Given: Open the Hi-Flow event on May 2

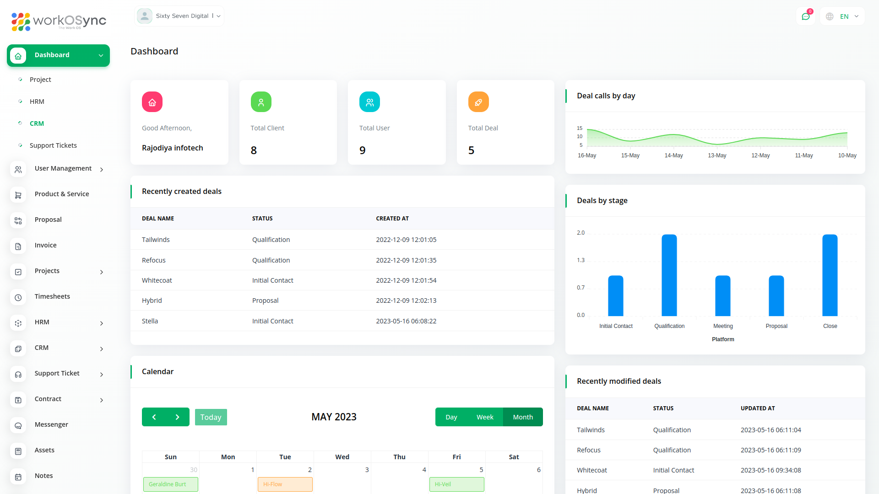Looking at the screenshot, I should 285,484.
